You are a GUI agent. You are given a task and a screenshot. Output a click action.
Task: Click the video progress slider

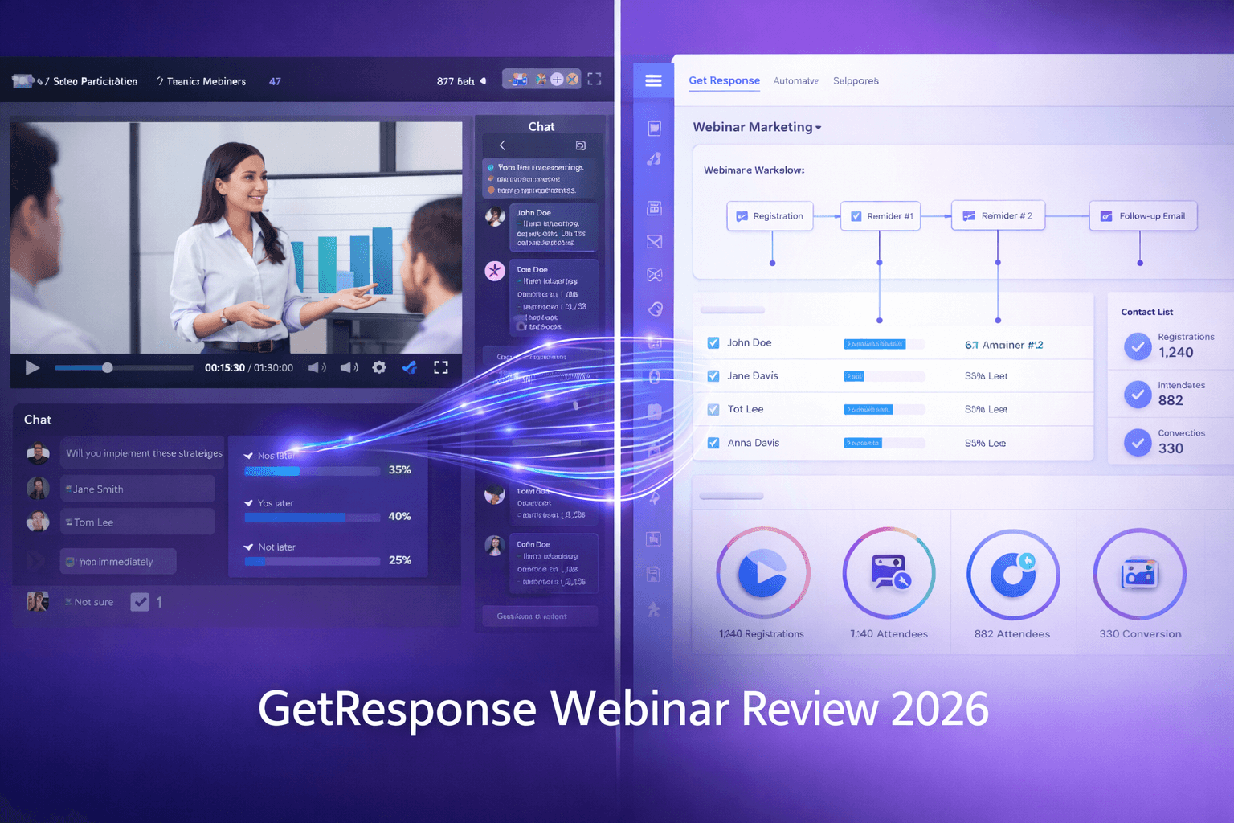[107, 367]
